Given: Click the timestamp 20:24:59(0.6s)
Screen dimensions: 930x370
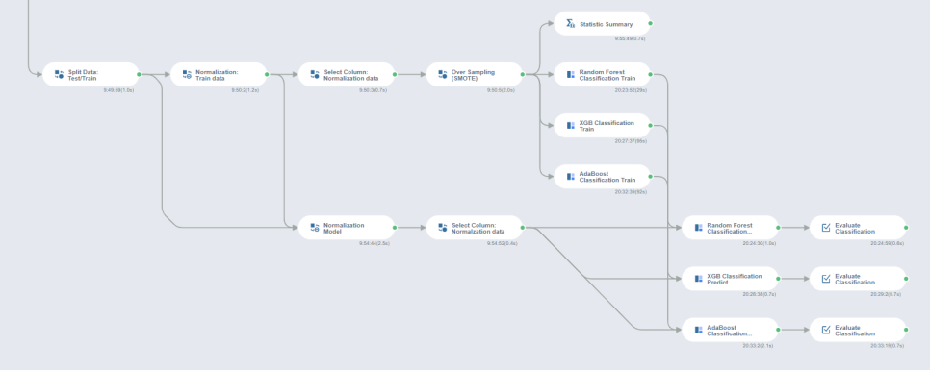Looking at the screenshot, I should point(888,243).
